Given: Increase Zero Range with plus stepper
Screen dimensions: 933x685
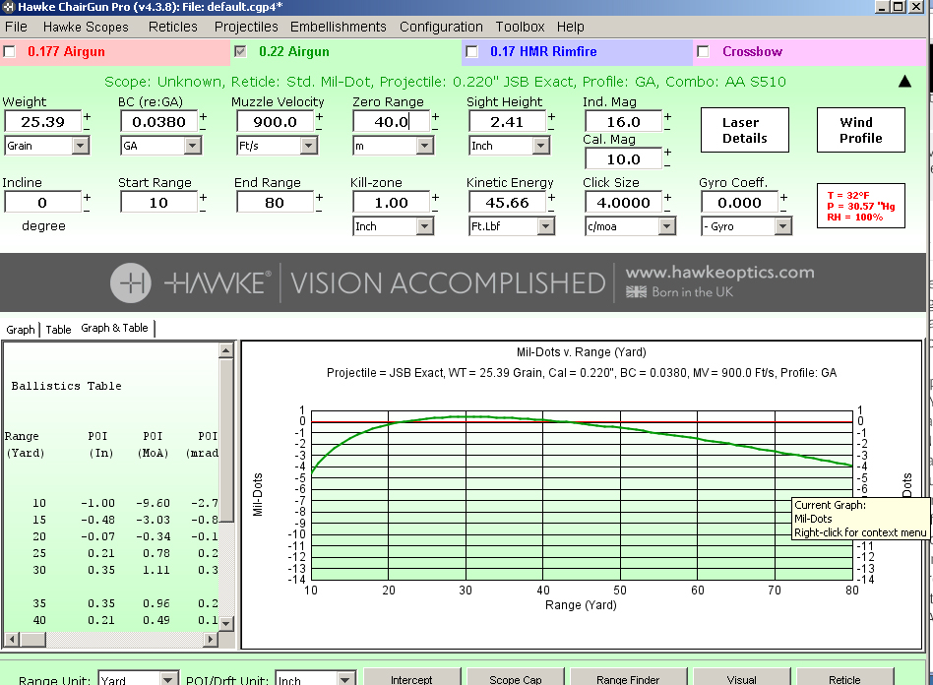Looking at the screenshot, I should [435, 117].
